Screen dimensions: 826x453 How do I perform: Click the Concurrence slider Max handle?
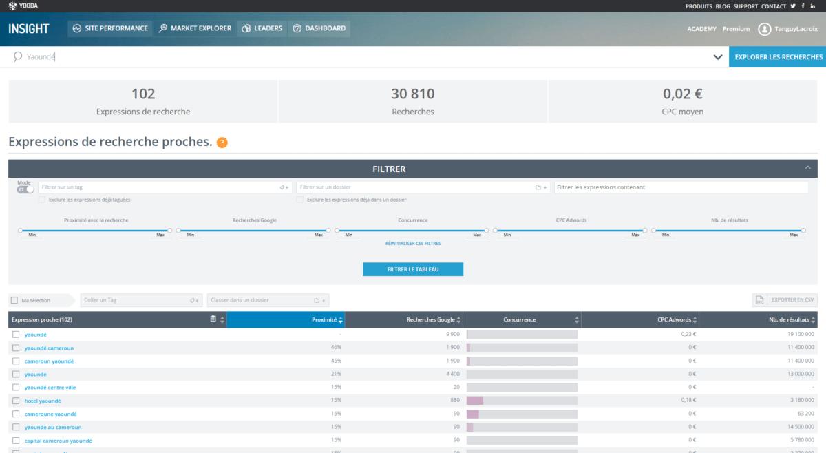[487, 231]
